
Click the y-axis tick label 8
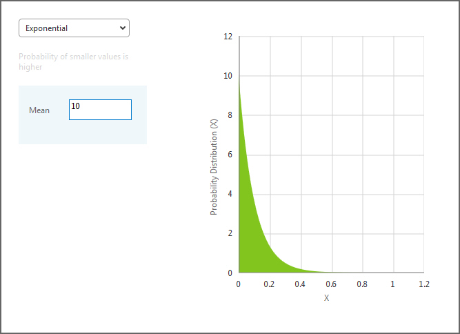230,115
